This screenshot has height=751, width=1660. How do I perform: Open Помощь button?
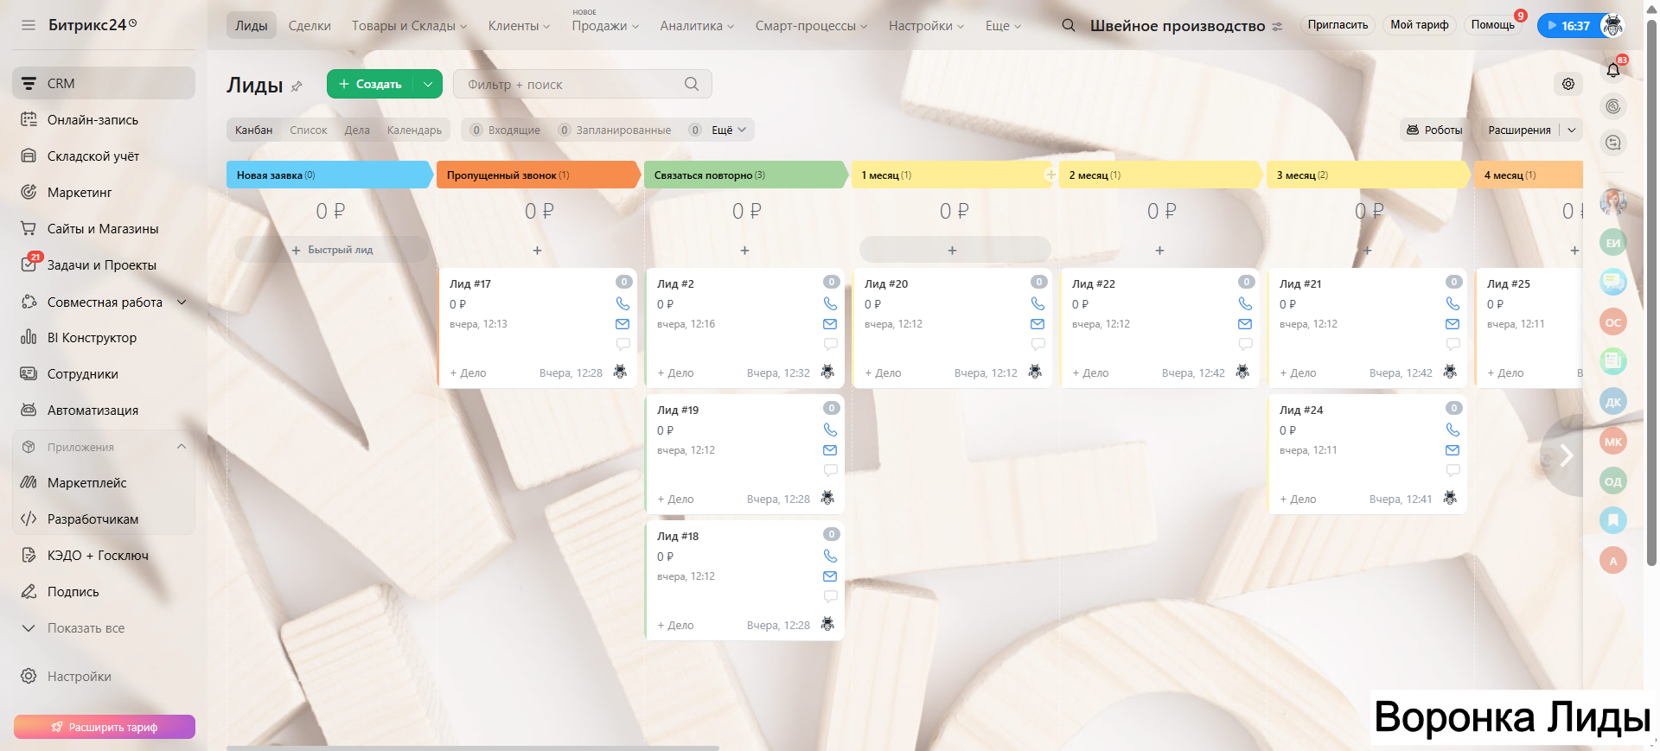[x=1493, y=25]
